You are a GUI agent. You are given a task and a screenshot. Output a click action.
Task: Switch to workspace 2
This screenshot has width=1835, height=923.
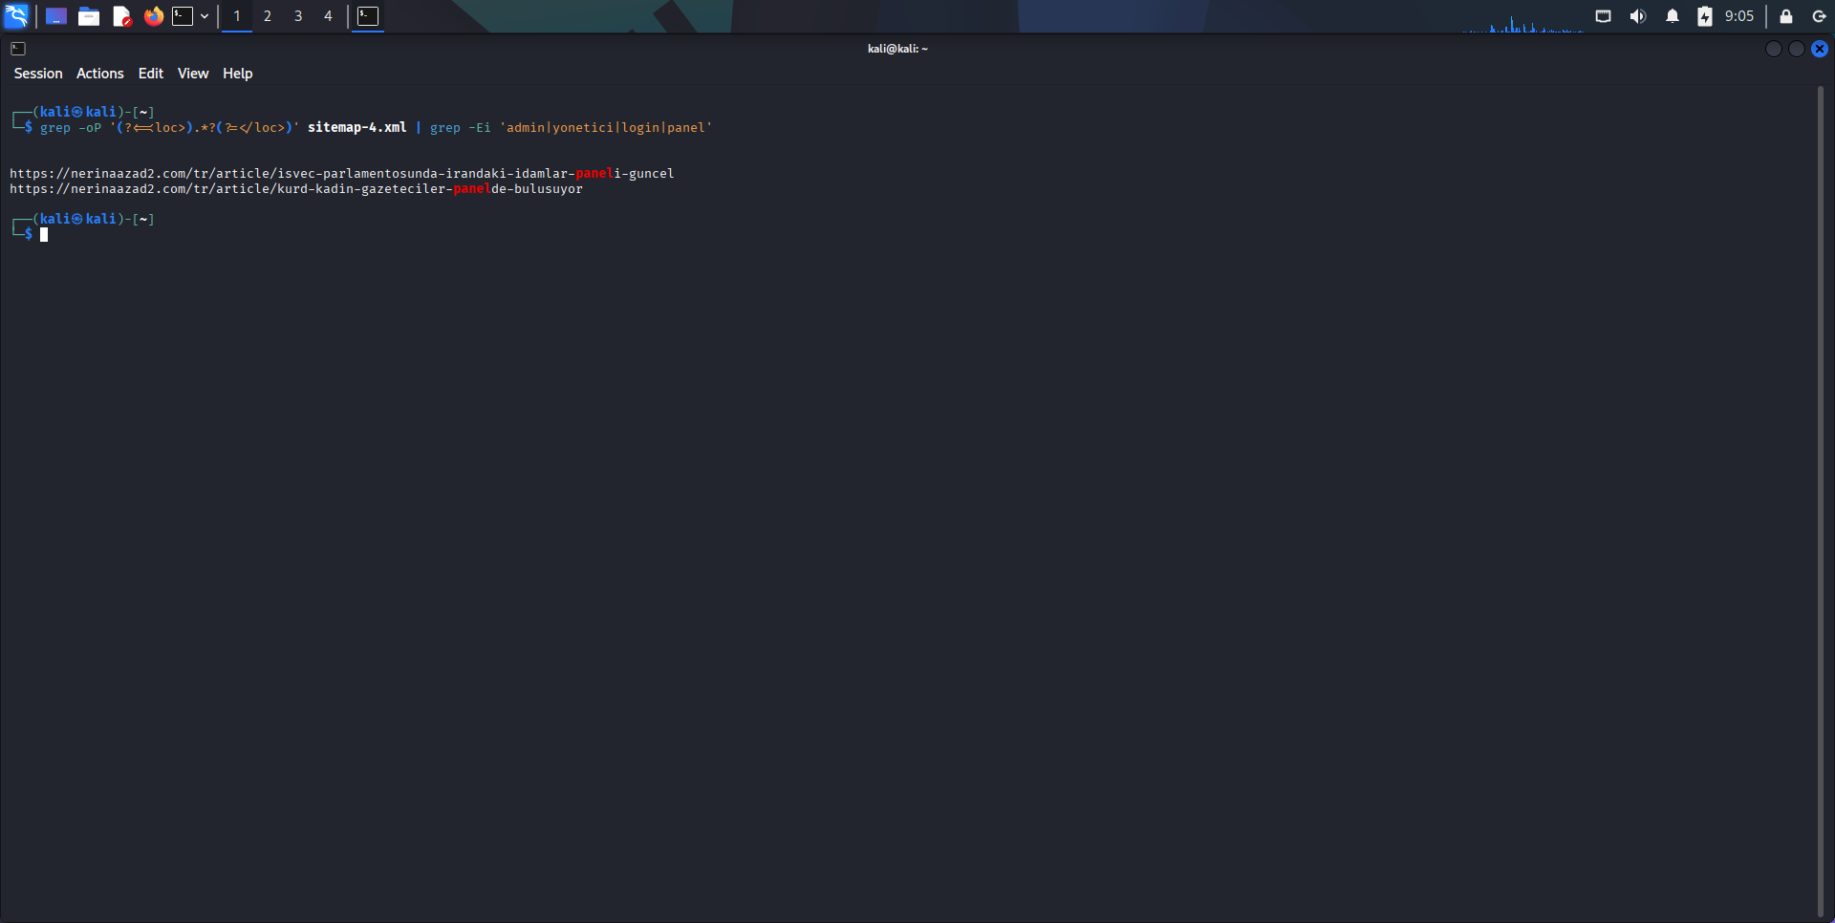tap(268, 16)
